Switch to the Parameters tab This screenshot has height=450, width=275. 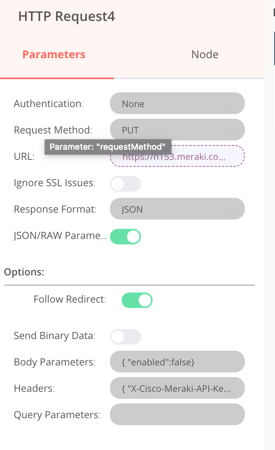pyautogui.click(x=54, y=54)
